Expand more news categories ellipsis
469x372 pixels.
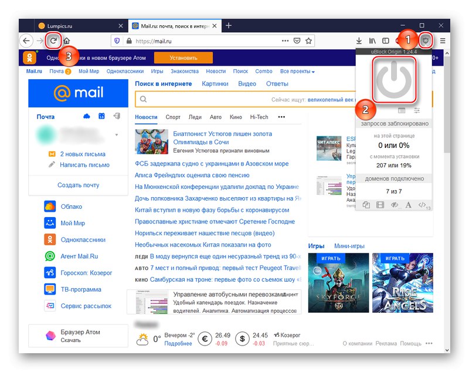tap(281, 117)
